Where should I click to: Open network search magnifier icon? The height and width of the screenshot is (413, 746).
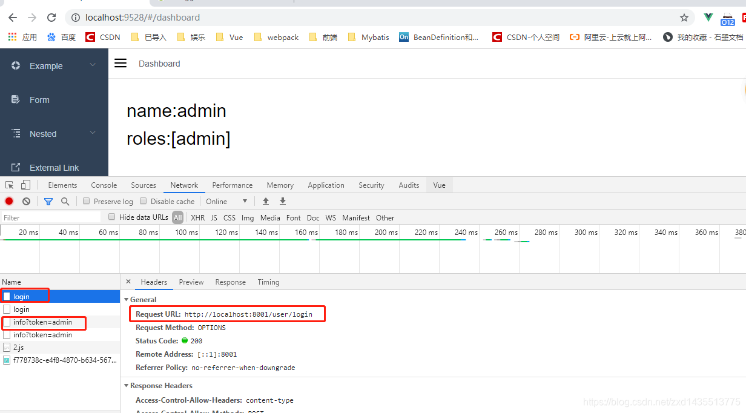pyautogui.click(x=65, y=201)
